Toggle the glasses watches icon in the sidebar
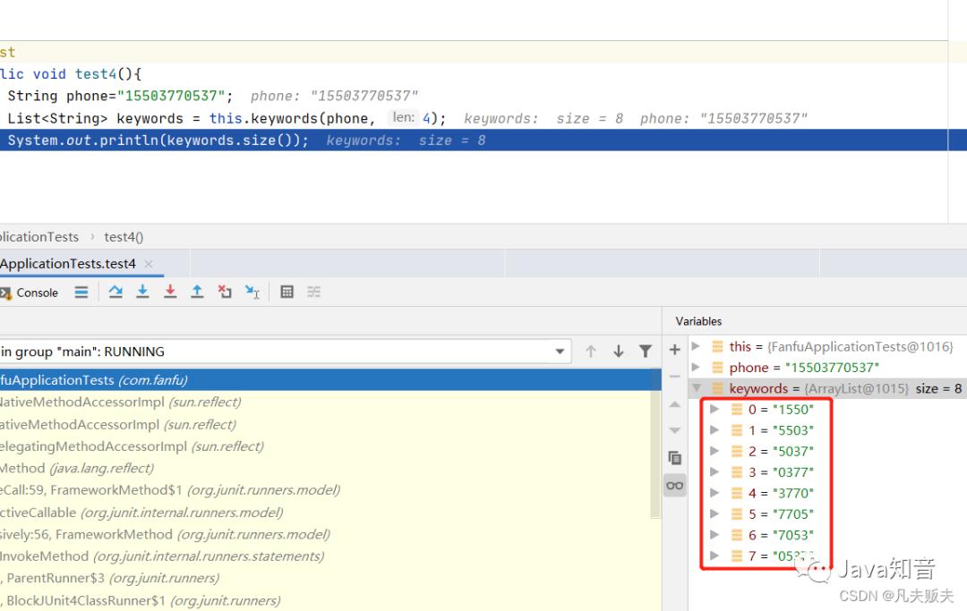The image size is (967, 611). (674, 484)
